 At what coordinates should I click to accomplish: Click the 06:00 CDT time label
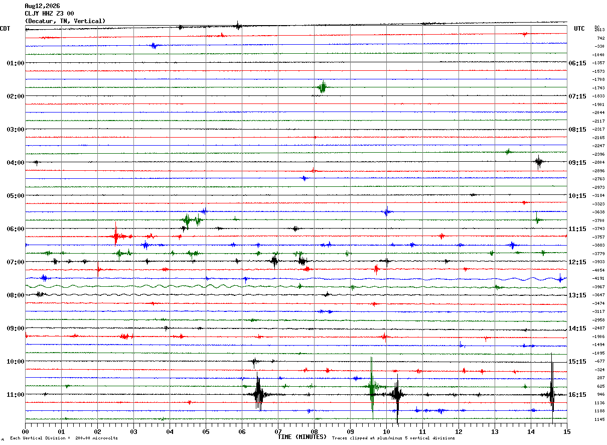coord(16,229)
